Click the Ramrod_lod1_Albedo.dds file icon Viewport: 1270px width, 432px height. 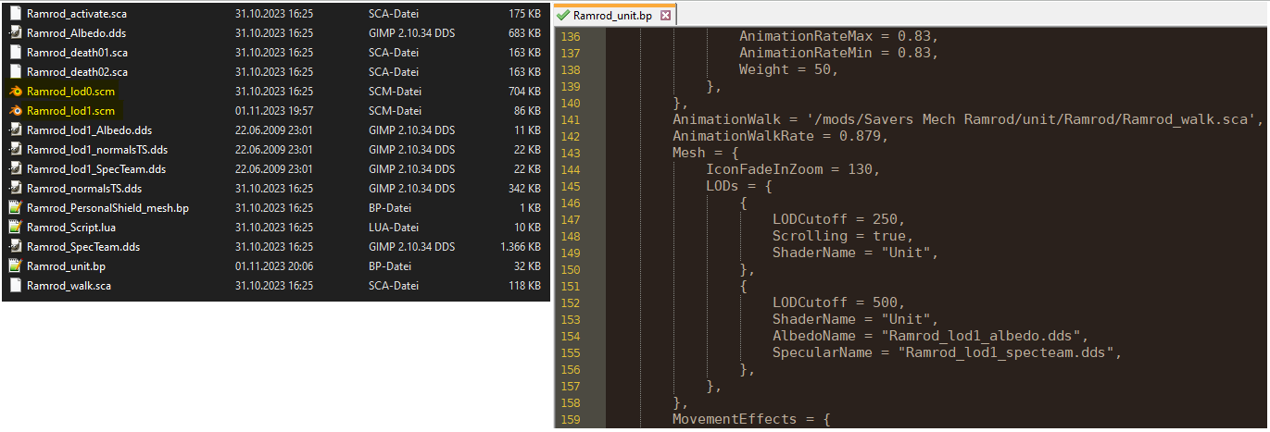[15, 130]
